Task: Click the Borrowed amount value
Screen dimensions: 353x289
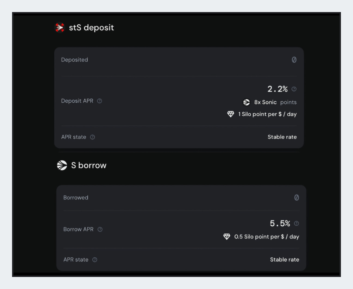Action: tap(297, 198)
